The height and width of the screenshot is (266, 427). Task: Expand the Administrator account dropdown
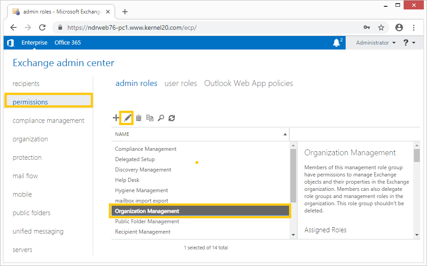pyautogui.click(x=375, y=43)
